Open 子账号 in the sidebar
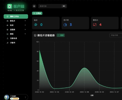122x100 pixels. coord(16,43)
